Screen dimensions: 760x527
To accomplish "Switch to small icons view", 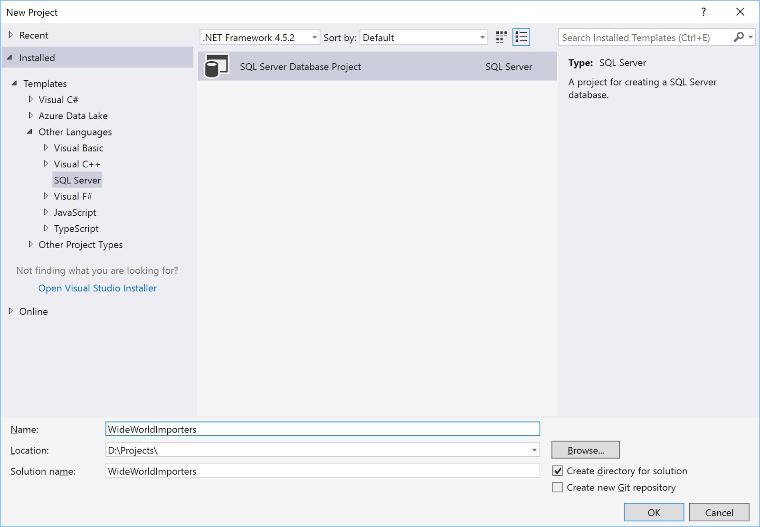I will coord(501,37).
